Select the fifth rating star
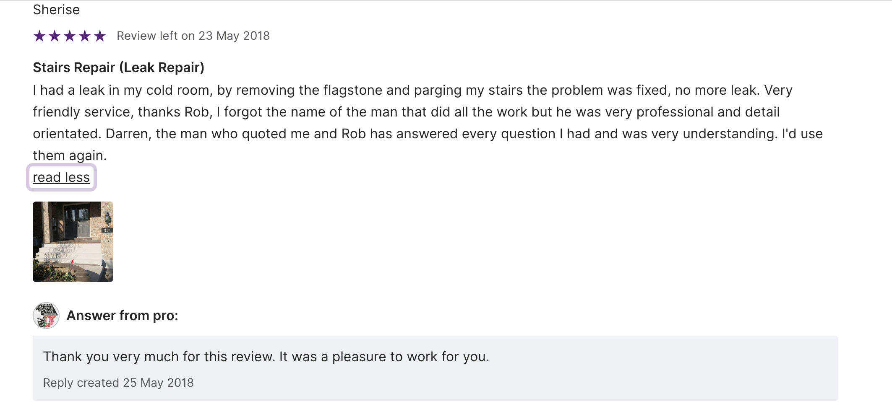This screenshot has width=892, height=409. (100, 36)
